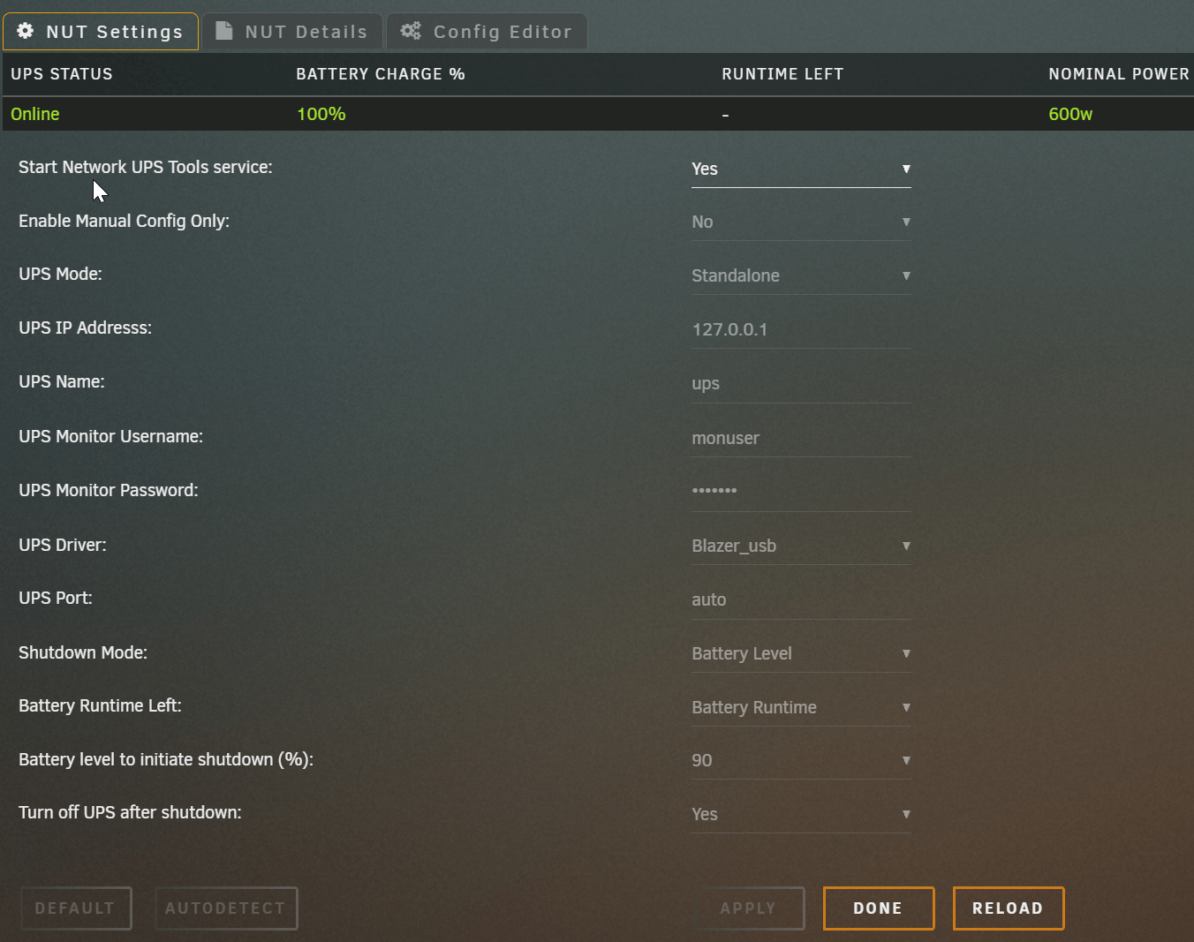Viewport: 1194px width, 942px height.
Task: Click the DONE button
Action: coord(879,908)
